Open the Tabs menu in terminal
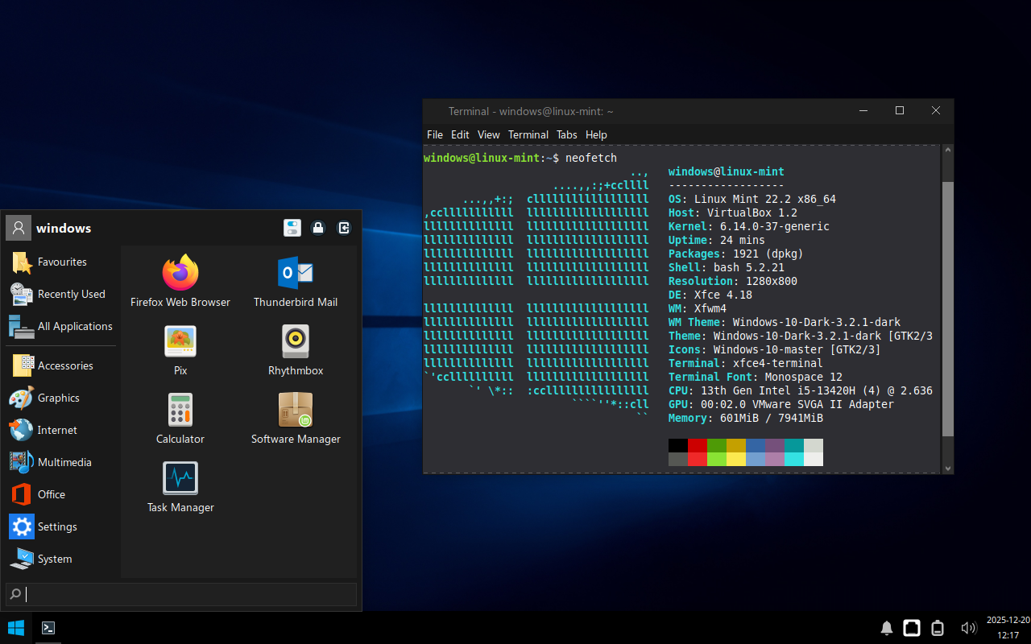This screenshot has width=1031, height=644. pos(566,134)
